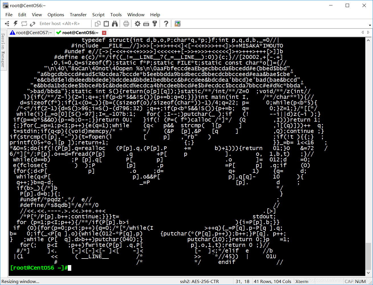Open the File menu
Viewport: 373px width, 285px height.
pos(9,15)
